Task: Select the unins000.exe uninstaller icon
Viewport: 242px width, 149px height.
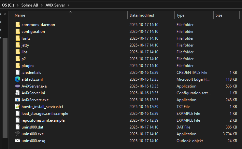Action: pos(18,134)
